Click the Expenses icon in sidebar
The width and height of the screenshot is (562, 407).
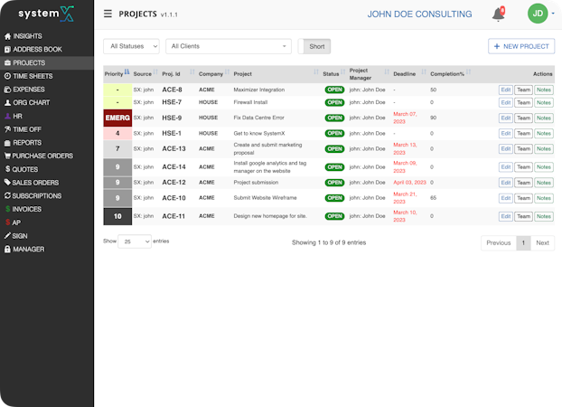[x=7, y=90]
